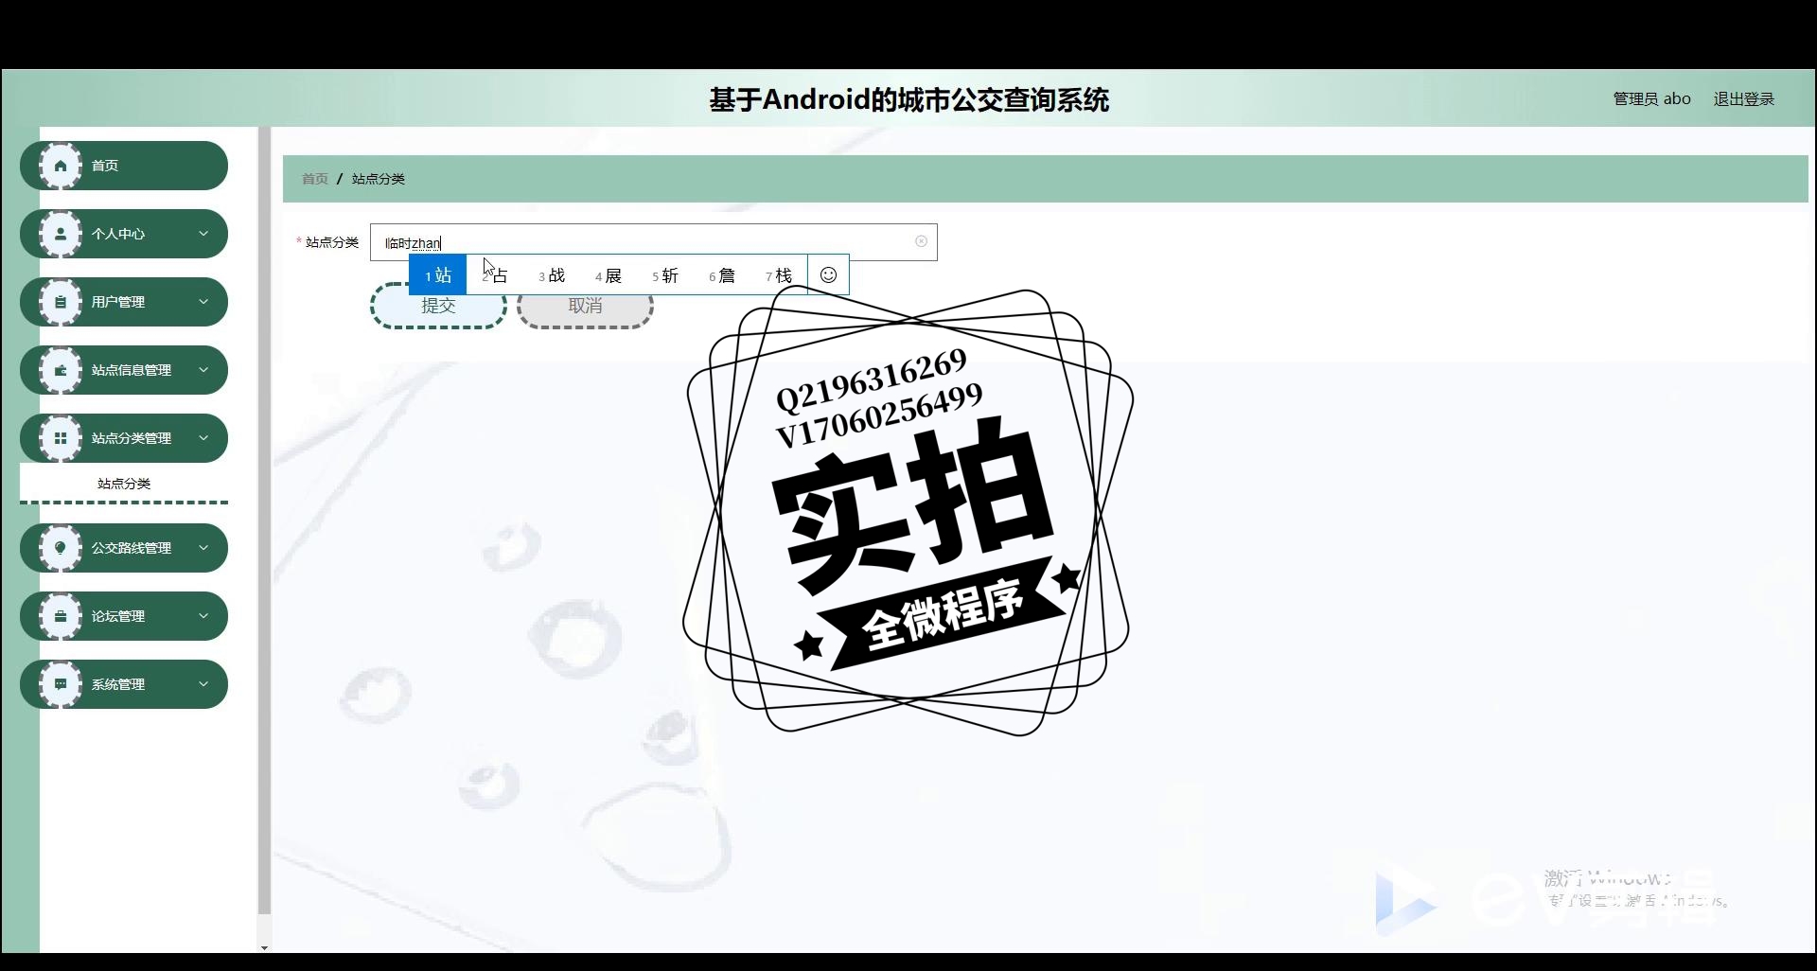Viewport: 1817px width, 971px height.
Task: Choose IME candidate 1 站
Action: point(438,275)
